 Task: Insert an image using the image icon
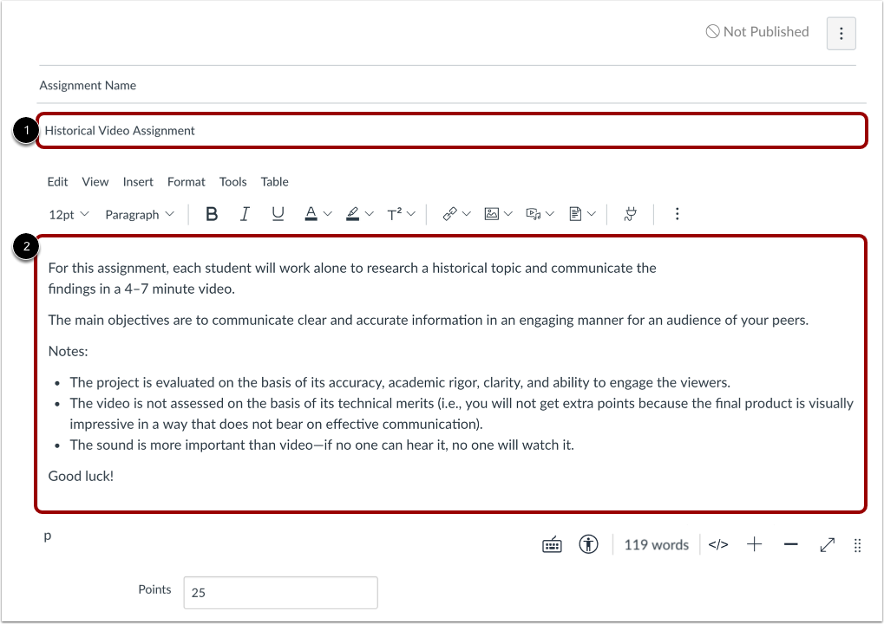coord(492,213)
